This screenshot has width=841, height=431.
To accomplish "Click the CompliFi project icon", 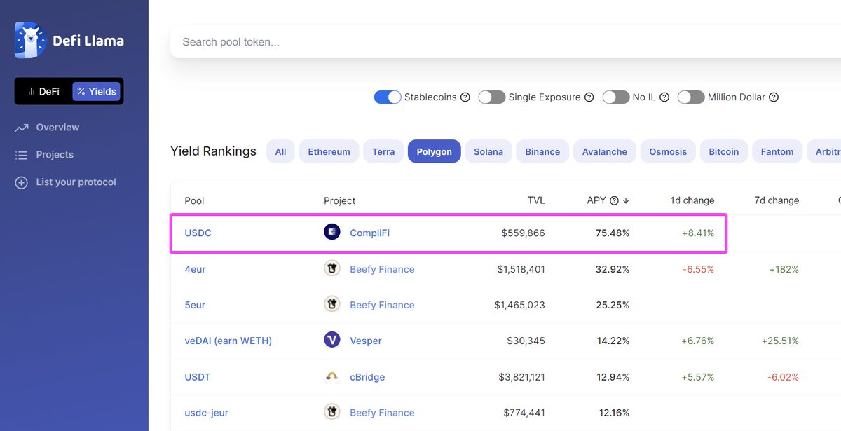I will click(x=331, y=232).
